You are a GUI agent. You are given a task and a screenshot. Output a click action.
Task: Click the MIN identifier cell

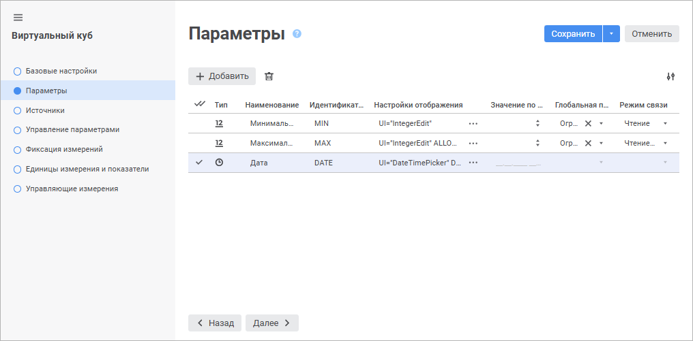[x=321, y=123]
